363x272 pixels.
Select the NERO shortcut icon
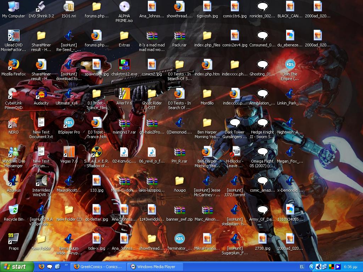coord(13,126)
